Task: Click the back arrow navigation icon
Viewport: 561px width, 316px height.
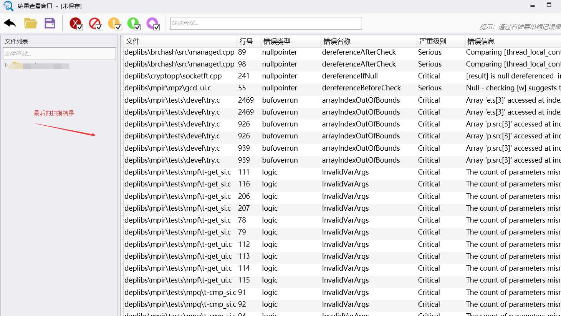Action: tap(9, 23)
